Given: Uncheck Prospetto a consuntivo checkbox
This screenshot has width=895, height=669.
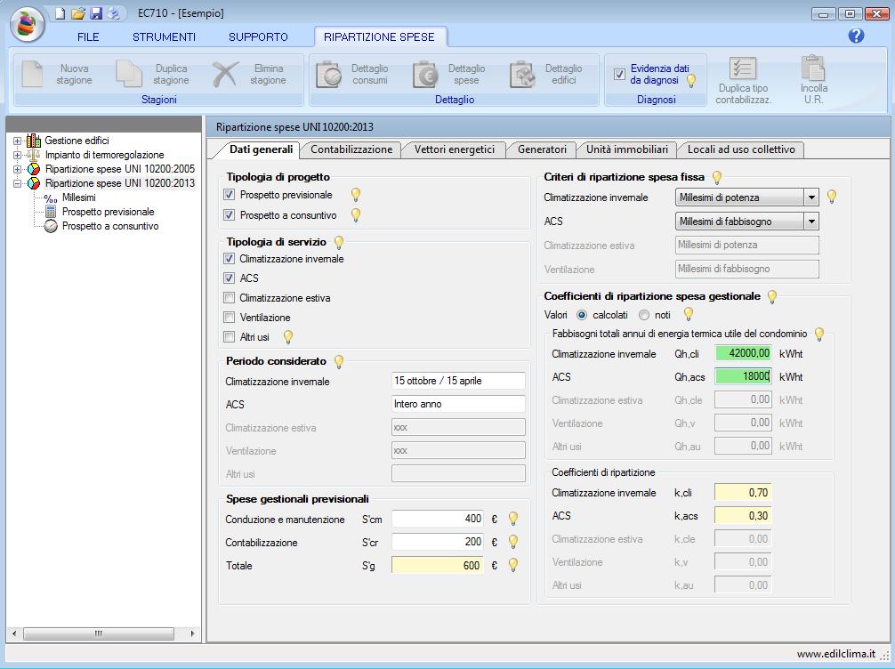Looking at the screenshot, I should coord(229,215).
